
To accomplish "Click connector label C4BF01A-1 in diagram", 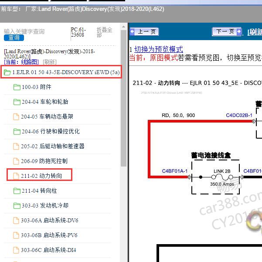I will click(x=175, y=171).
